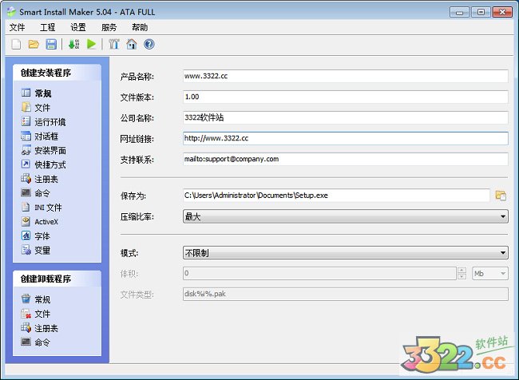Click the New project toolbar icon

16,44
